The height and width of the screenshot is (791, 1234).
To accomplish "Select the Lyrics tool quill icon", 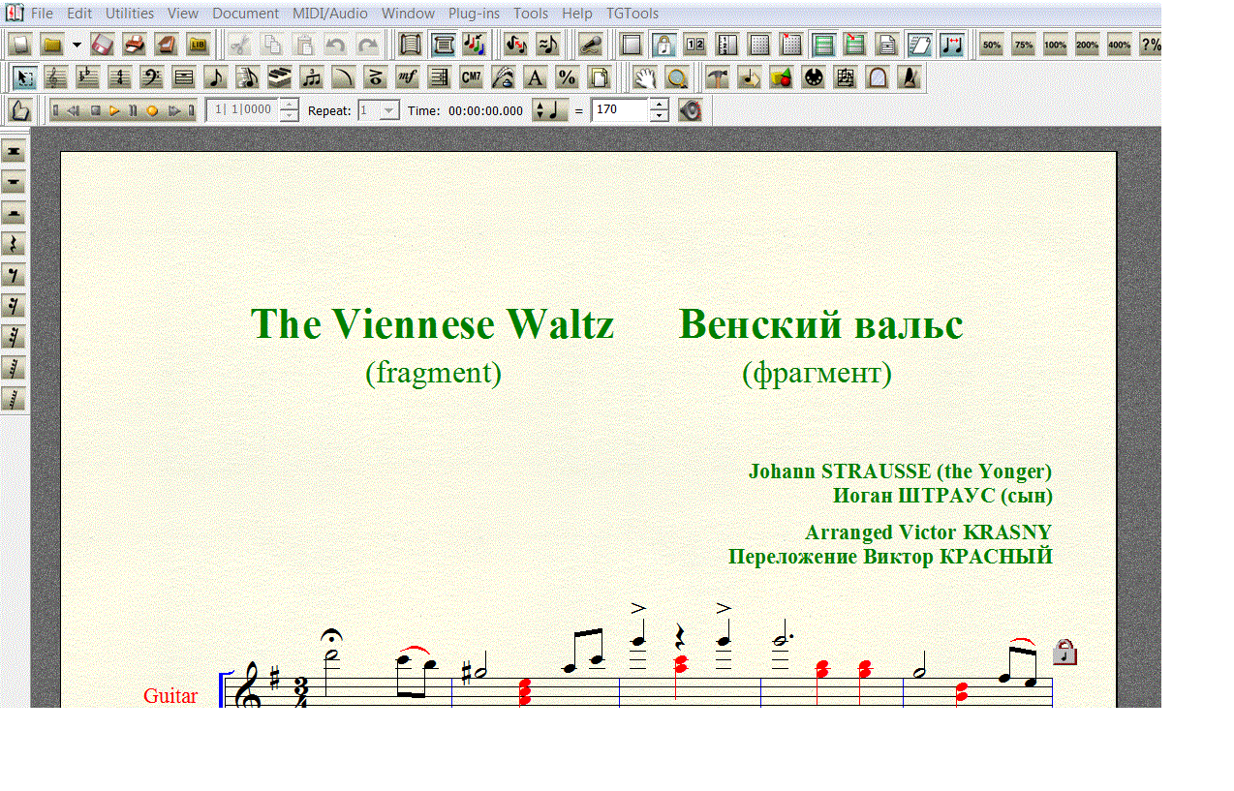I will [x=502, y=77].
